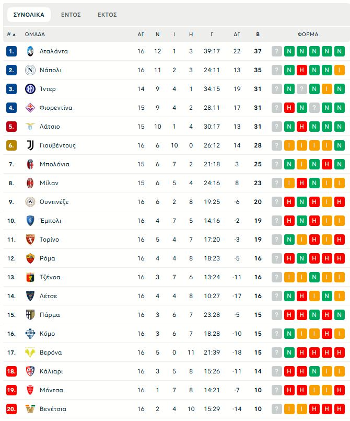Sort standings by the Β points header
The image size is (350, 421).
pyautogui.click(x=258, y=35)
